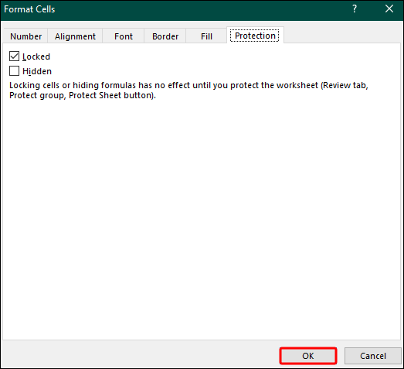Click the question mark help icon

click(x=355, y=9)
